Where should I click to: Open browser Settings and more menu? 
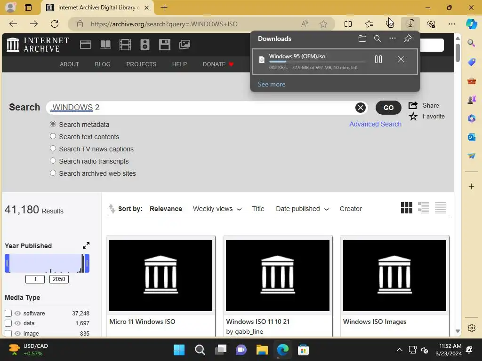pyautogui.click(x=451, y=24)
